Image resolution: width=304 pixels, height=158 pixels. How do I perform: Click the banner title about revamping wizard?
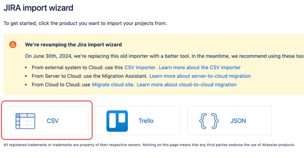(73, 45)
